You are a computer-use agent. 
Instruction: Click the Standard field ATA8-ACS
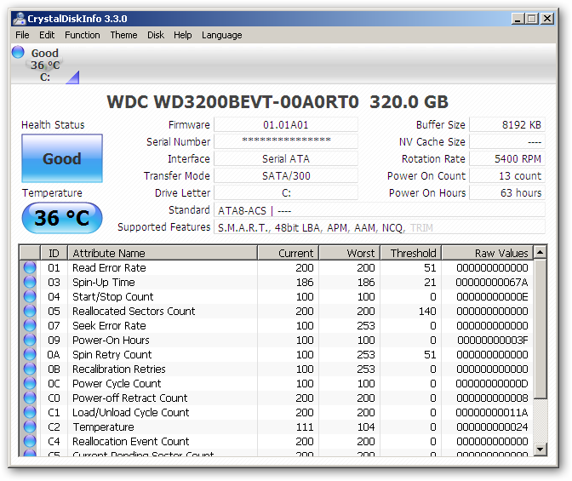click(380, 210)
